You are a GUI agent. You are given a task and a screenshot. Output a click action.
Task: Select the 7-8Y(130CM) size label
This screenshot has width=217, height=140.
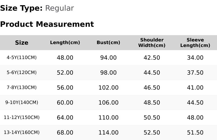coord(22,88)
